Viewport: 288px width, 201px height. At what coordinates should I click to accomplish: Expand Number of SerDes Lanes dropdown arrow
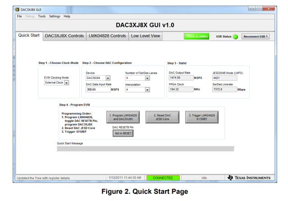pos(147,78)
